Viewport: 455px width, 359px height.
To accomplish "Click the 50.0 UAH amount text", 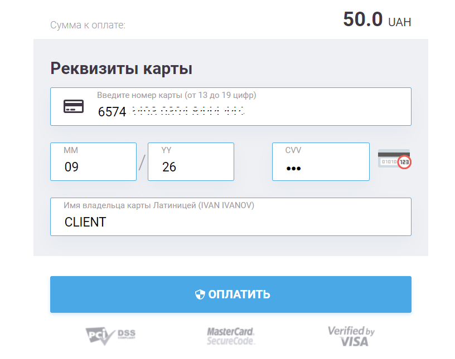I will point(377,19).
